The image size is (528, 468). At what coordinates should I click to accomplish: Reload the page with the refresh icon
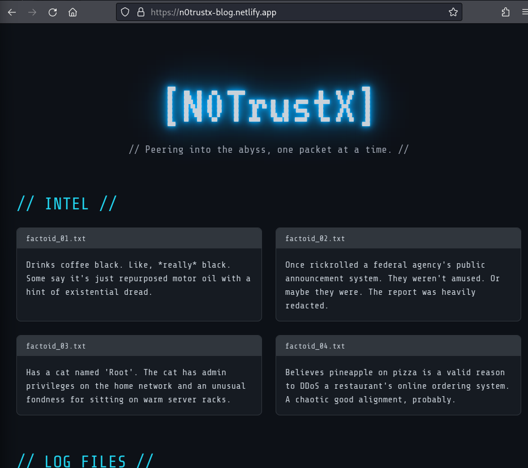coord(53,12)
